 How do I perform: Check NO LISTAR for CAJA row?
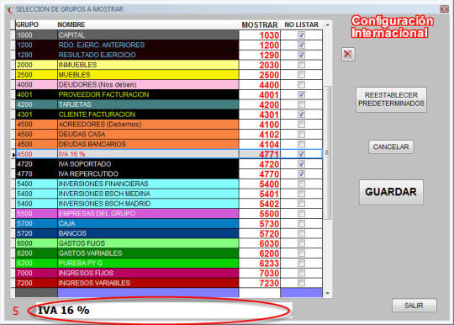tap(301, 223)
